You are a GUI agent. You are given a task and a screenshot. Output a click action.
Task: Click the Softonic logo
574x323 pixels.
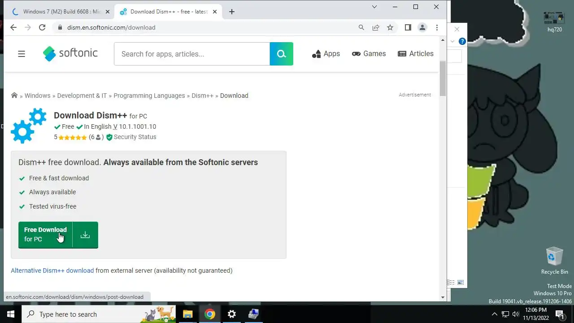tap(70, 53)
